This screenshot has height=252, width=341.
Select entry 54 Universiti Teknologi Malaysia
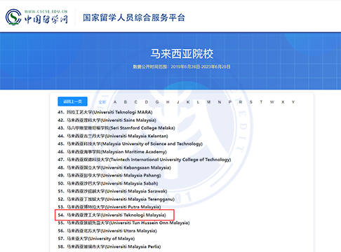point(112,215)
